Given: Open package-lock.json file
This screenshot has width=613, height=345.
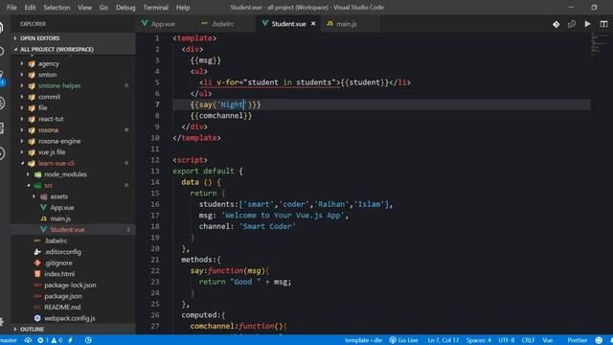Looking at the screenshot, I should (x=70, y=286).
